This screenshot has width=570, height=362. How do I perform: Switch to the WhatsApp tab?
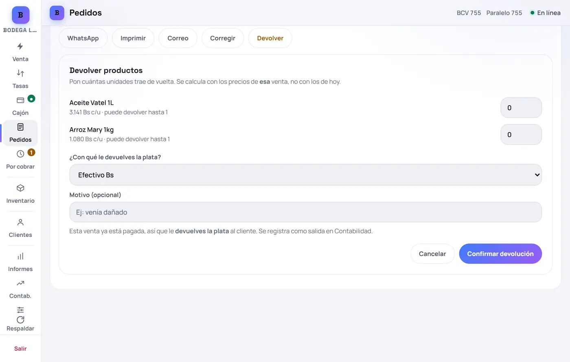(83, 38)
